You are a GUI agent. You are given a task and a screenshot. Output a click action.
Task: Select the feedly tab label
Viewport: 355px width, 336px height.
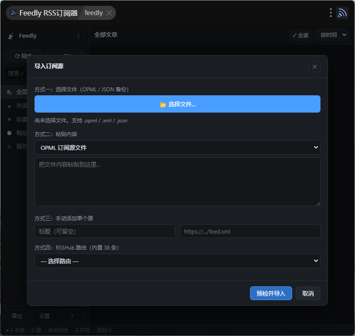(94, 13)
